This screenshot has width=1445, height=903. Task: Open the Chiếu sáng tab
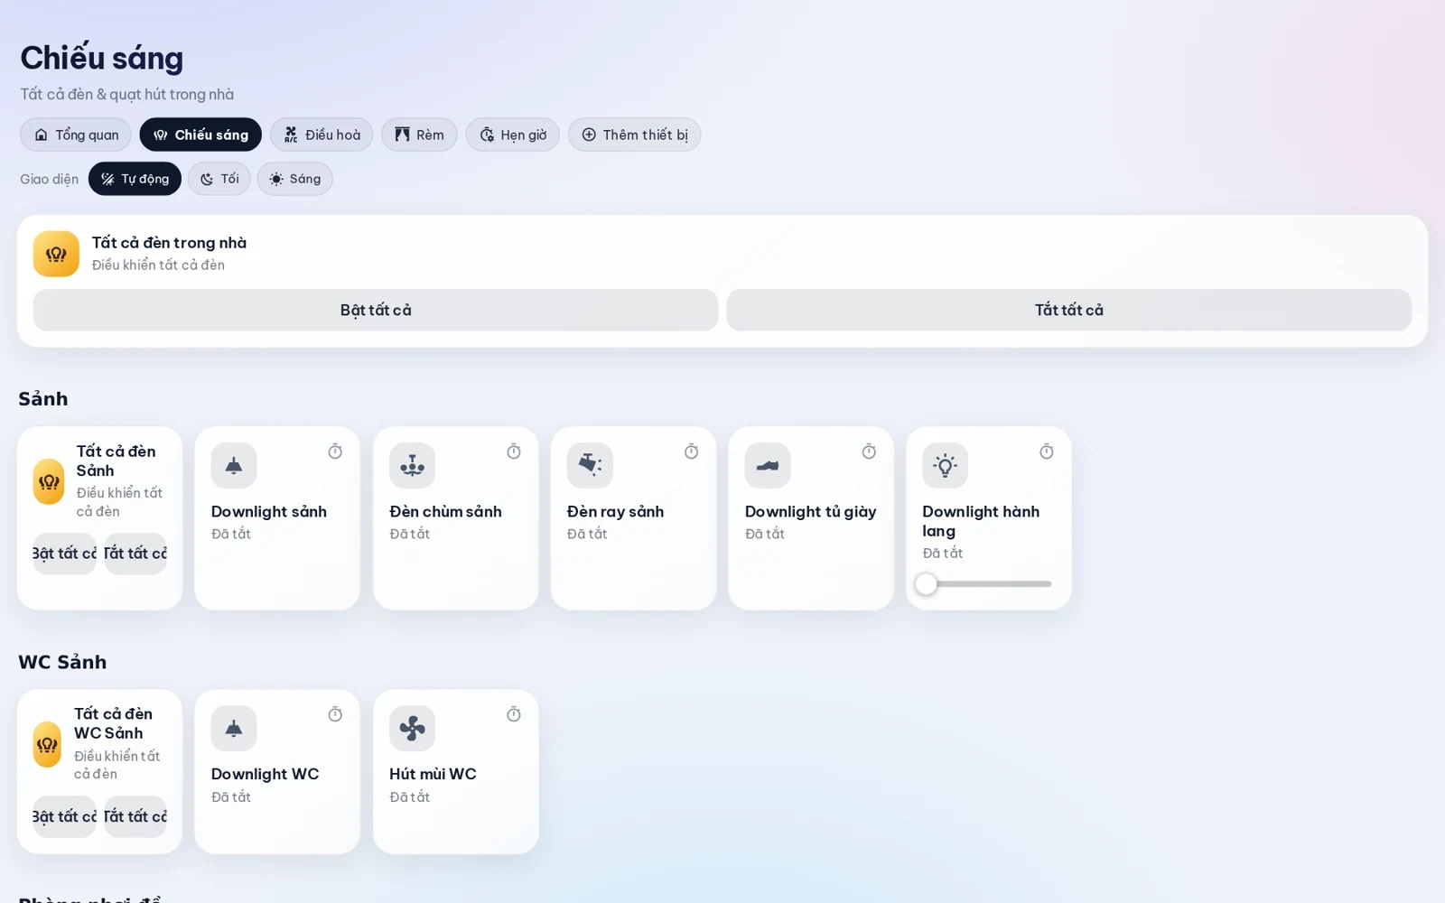200,135
